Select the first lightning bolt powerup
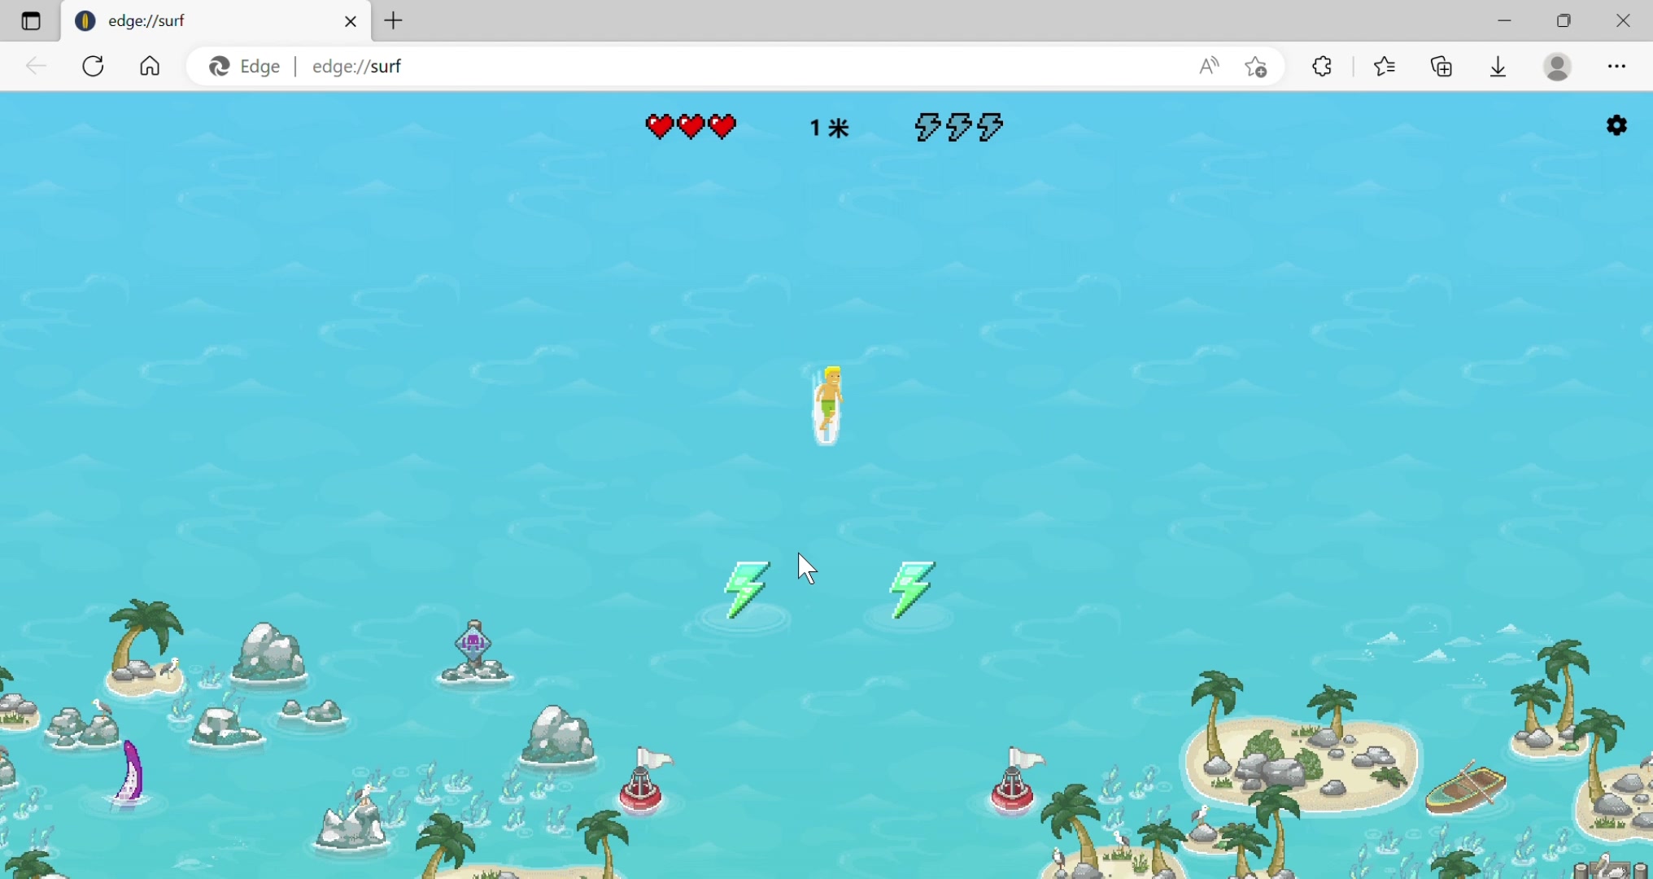The image size is (1653, 879). 744,587
